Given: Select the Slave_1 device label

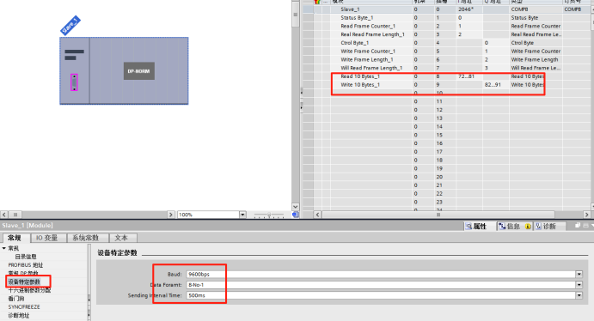Looking at the screenshot, I should click(x=70, y=26).
